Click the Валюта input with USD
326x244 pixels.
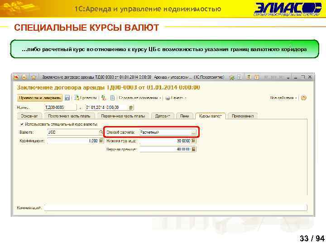[x=73, y=132]
